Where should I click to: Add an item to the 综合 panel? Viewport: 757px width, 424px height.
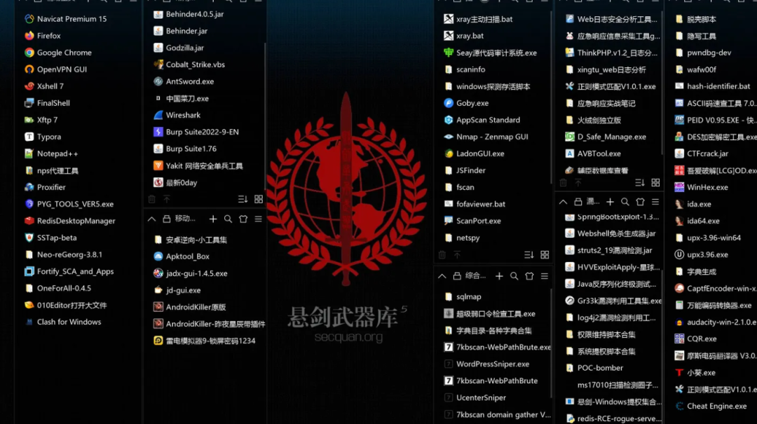pos(499,276)
